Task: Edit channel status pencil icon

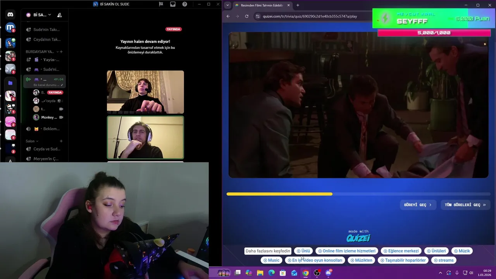Action: coord(62,85)
